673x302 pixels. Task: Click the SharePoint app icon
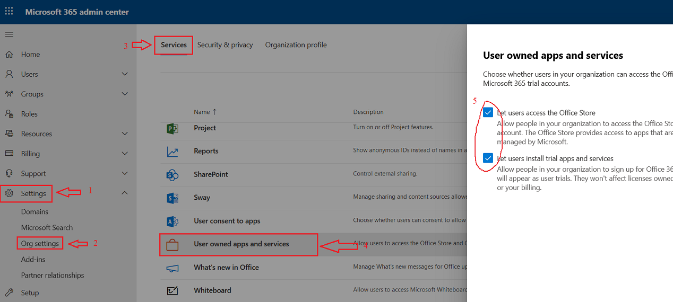point(172,174)
